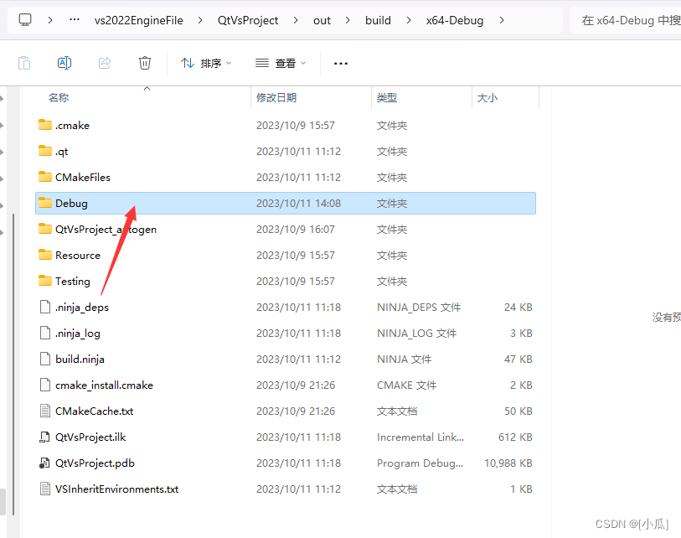Navigate to QtVsProject in breadcrumb

click(x=248, y=20)
